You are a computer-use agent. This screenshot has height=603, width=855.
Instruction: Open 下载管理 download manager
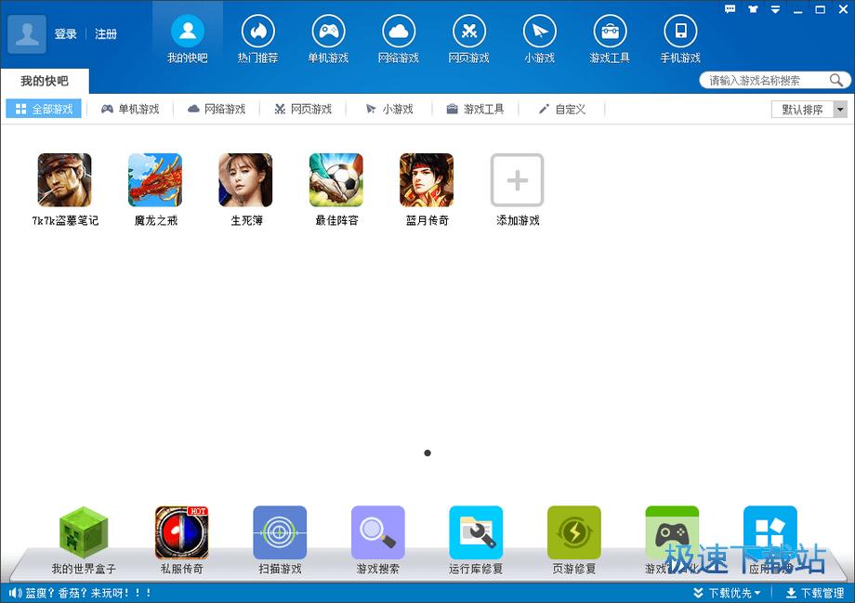[x=815, y=593]
